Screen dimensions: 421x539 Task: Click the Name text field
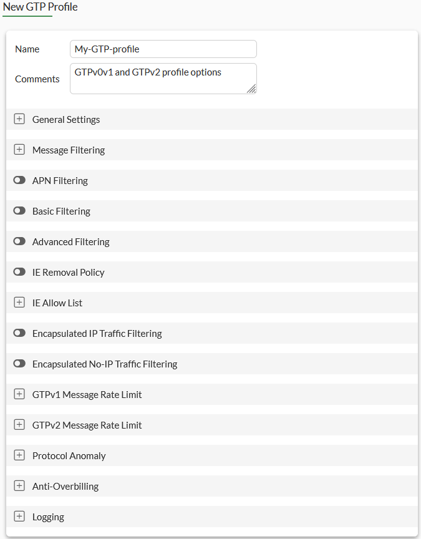point(163,49)
